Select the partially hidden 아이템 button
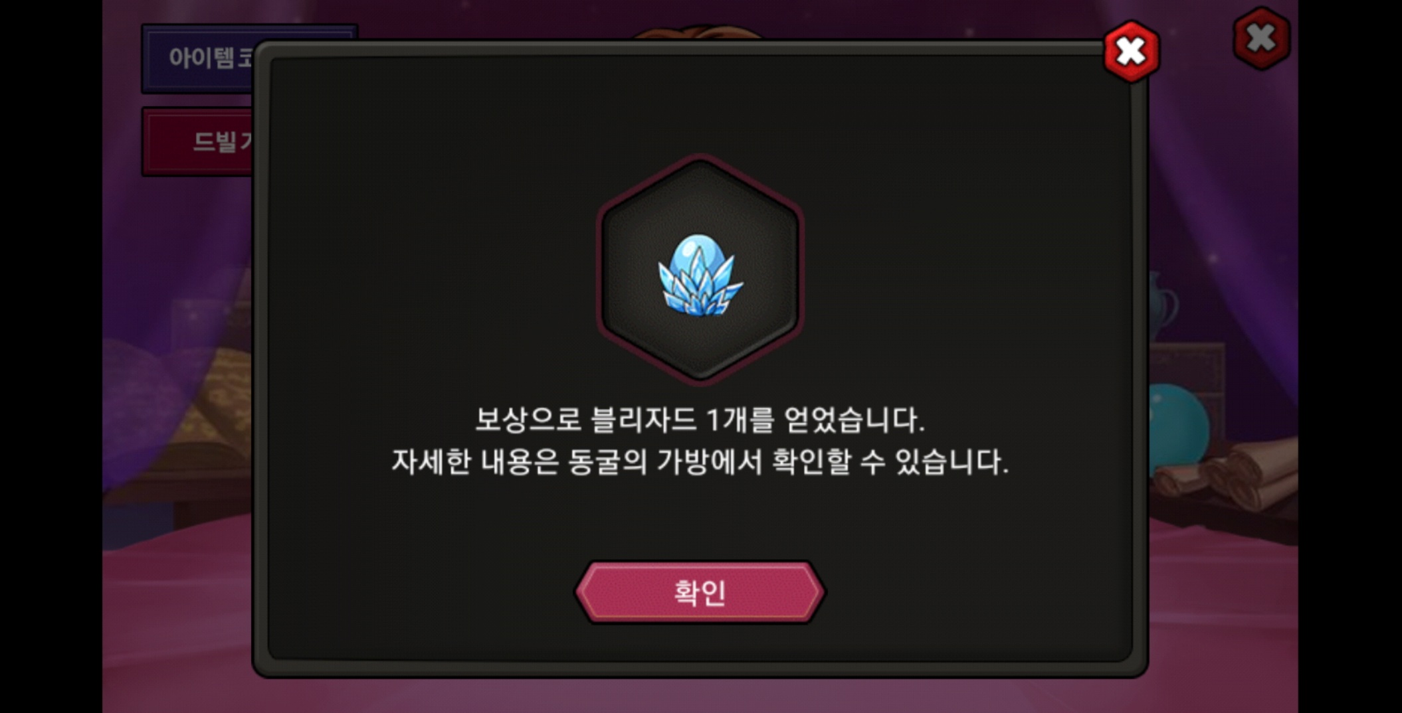1402x713 pixels. point(198,58)
